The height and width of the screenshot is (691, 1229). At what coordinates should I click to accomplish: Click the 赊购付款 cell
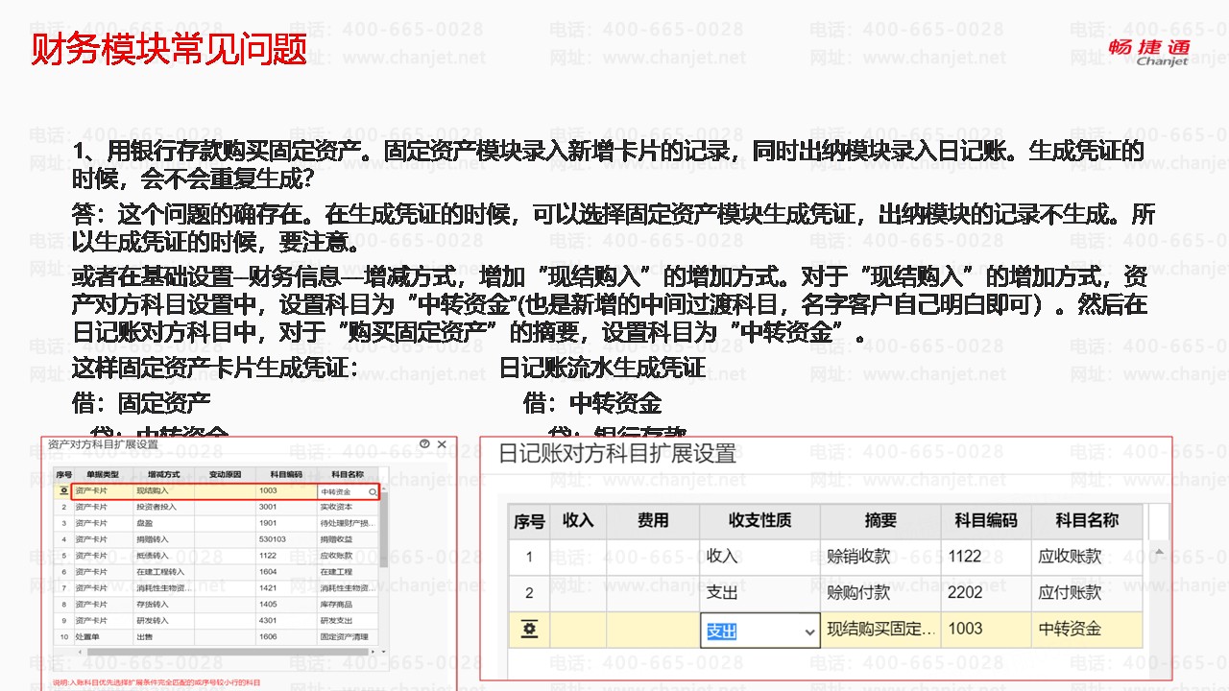[880, 593]
